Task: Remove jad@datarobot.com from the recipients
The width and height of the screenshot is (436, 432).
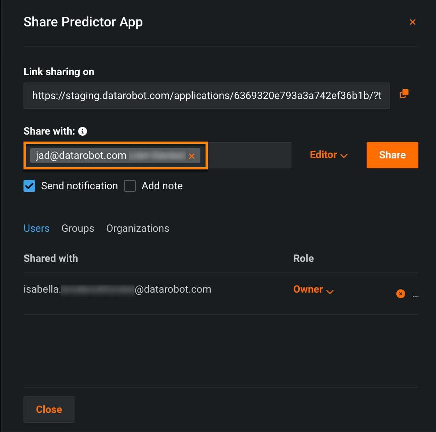Action: (x=192, y=156)
